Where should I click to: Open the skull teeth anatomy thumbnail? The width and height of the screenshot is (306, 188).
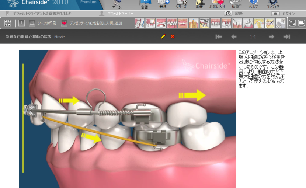tap(270, 23)
